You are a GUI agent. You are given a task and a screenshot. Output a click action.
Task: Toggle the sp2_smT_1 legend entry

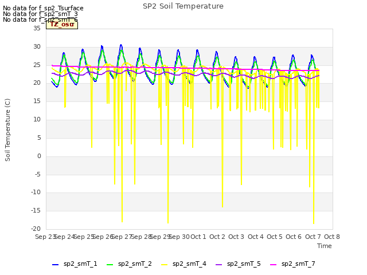click(x=75, y=264)
